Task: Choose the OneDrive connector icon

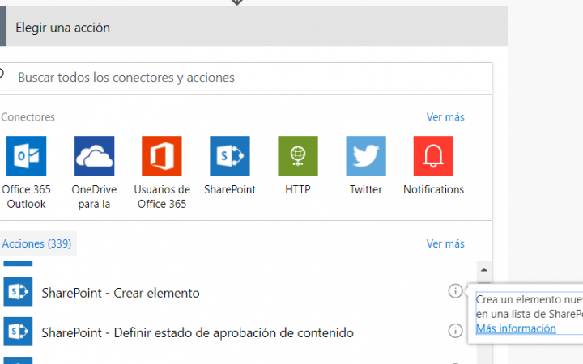Action: pyautogui.click(x=95, y=155)
